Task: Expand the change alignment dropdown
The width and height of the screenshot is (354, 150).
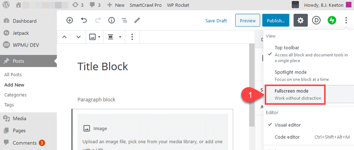Action: [x=114, y=37]
